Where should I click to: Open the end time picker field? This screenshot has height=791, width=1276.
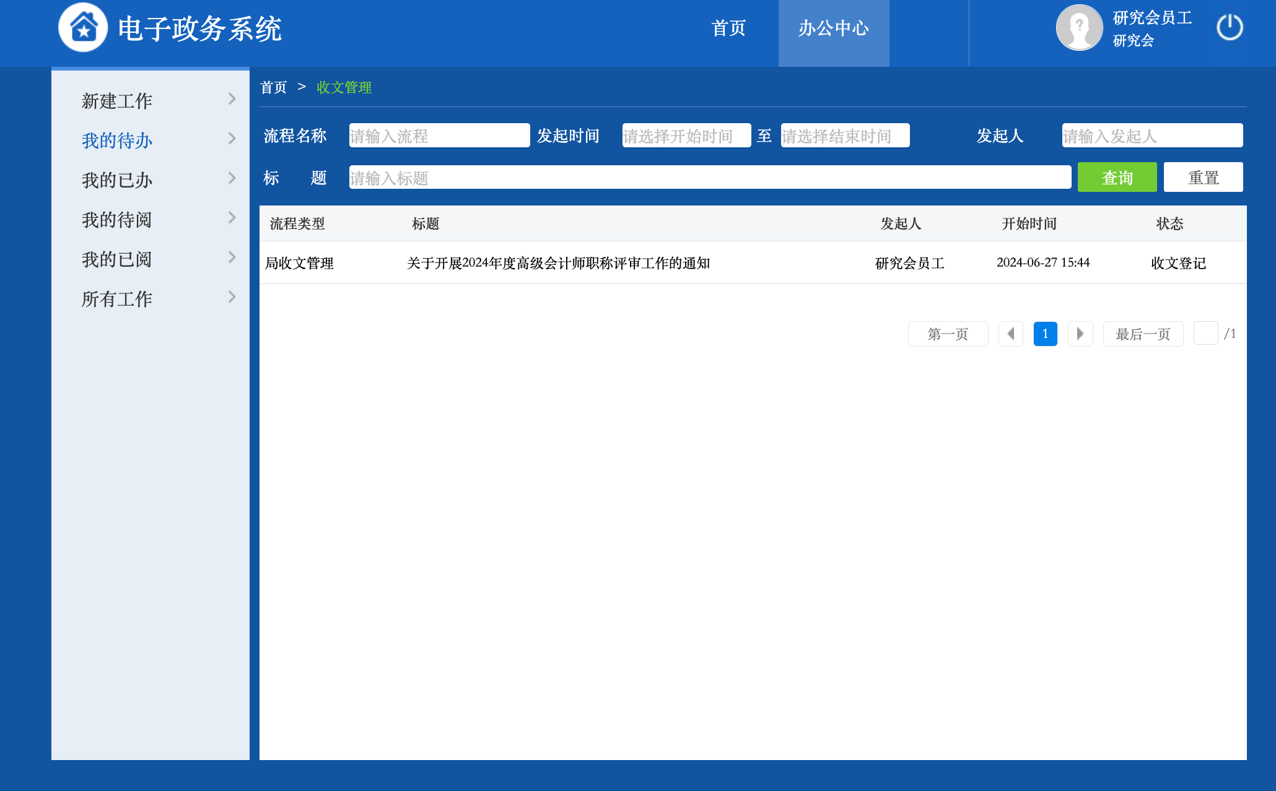pos(844,136)
